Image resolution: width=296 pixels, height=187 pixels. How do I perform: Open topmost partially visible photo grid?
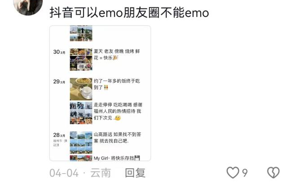81,33
